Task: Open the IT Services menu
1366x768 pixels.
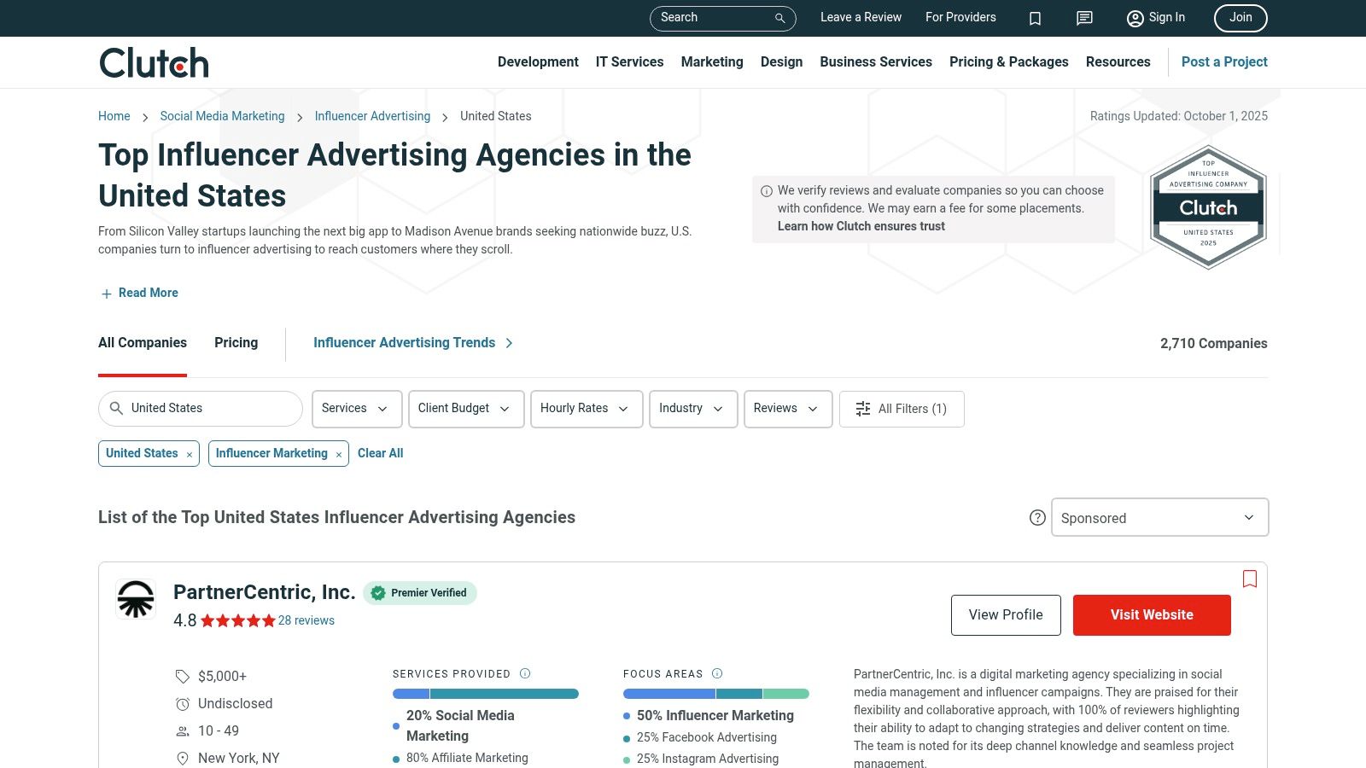Action: point(630,62)
